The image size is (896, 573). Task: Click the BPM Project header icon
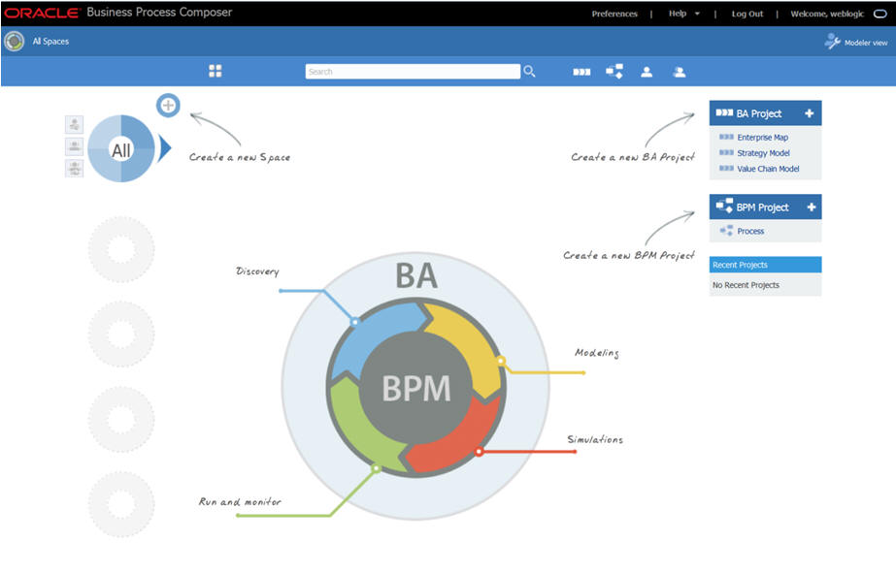coord(724,206)
